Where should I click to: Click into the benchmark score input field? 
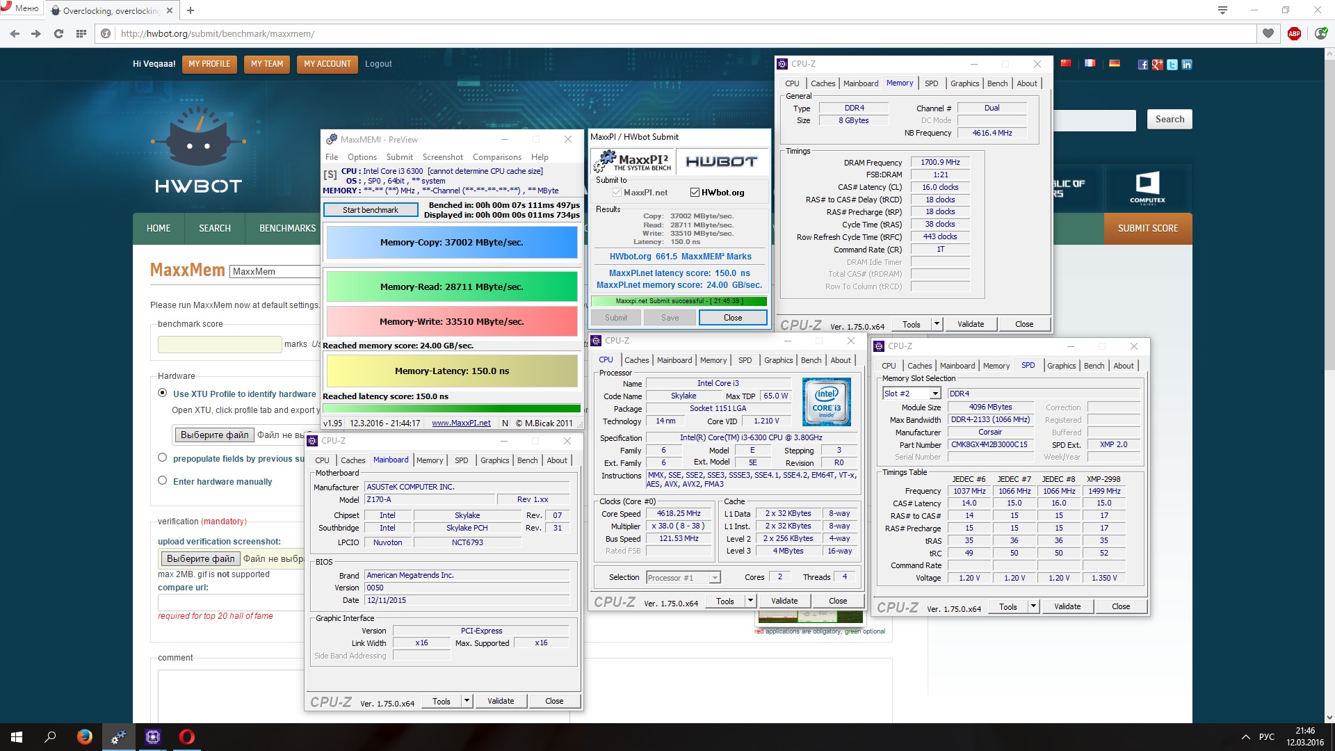click(220, 344)
